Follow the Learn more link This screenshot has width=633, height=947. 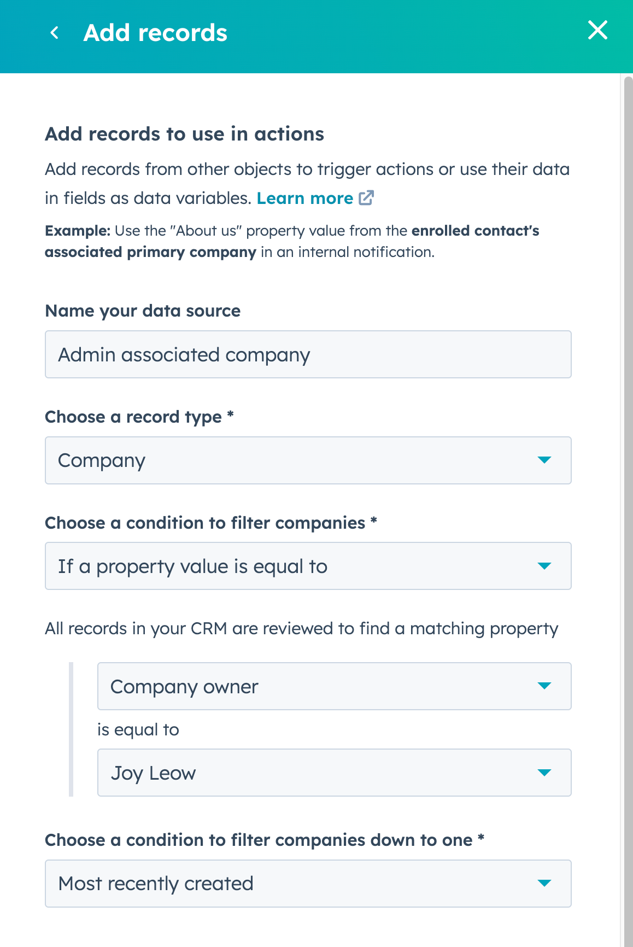pos(305,198)
